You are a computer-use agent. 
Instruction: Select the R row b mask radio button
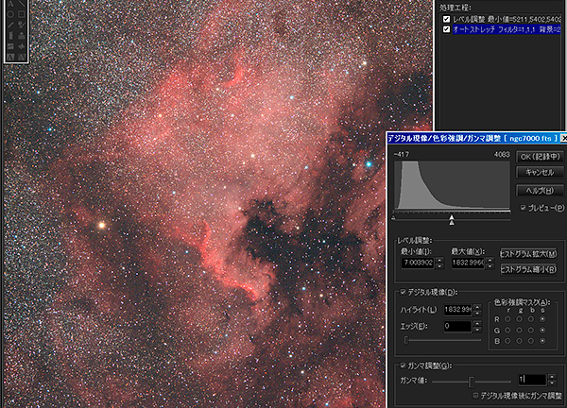(x=531, y=319)
